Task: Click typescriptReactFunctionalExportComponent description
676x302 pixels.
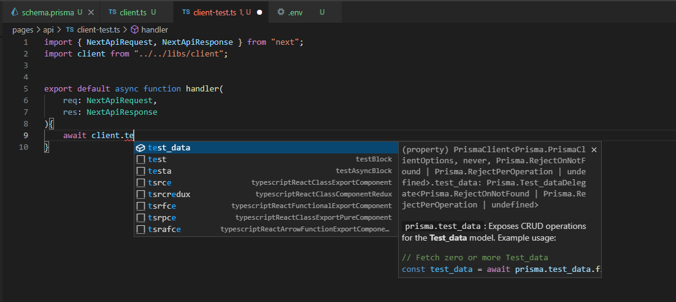Action: pos(312,206)
